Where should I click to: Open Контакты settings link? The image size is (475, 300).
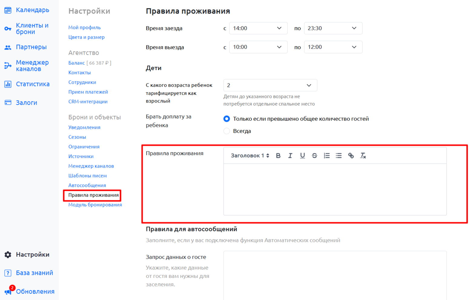click(79, 73)
